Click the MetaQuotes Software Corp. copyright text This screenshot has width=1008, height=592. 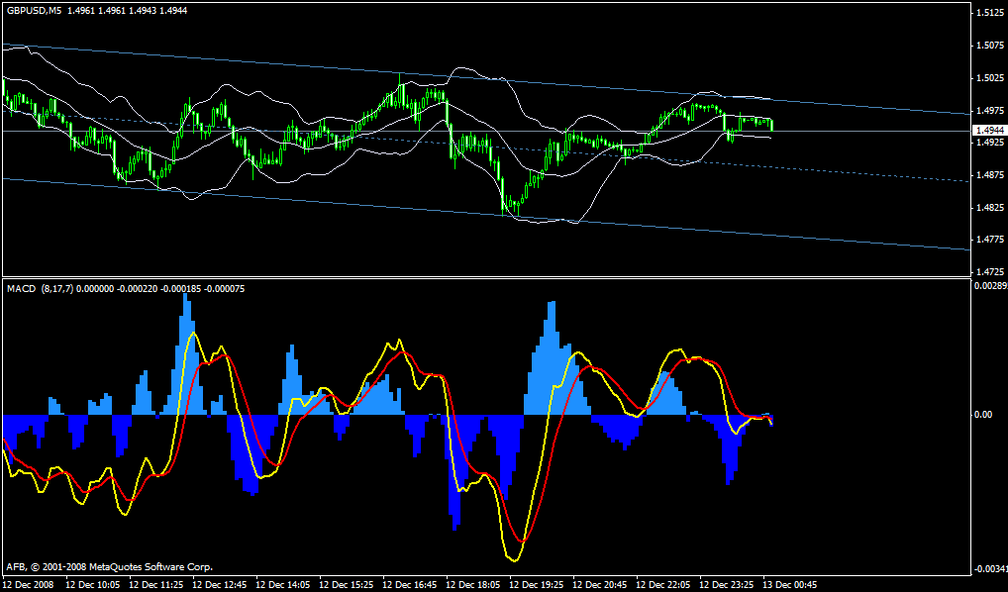pyautogui.click(x=109, y=567)
